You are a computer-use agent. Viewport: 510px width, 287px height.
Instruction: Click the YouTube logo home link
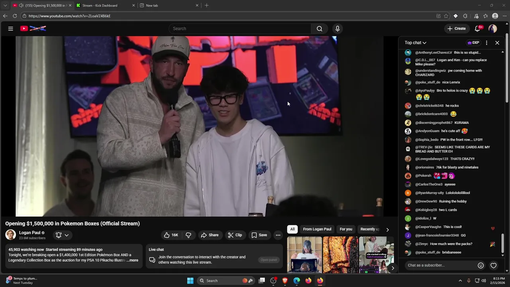point(33,29)
